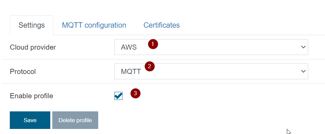
Task: Click the Cloud provider label text
Action: tap(33, 47)
